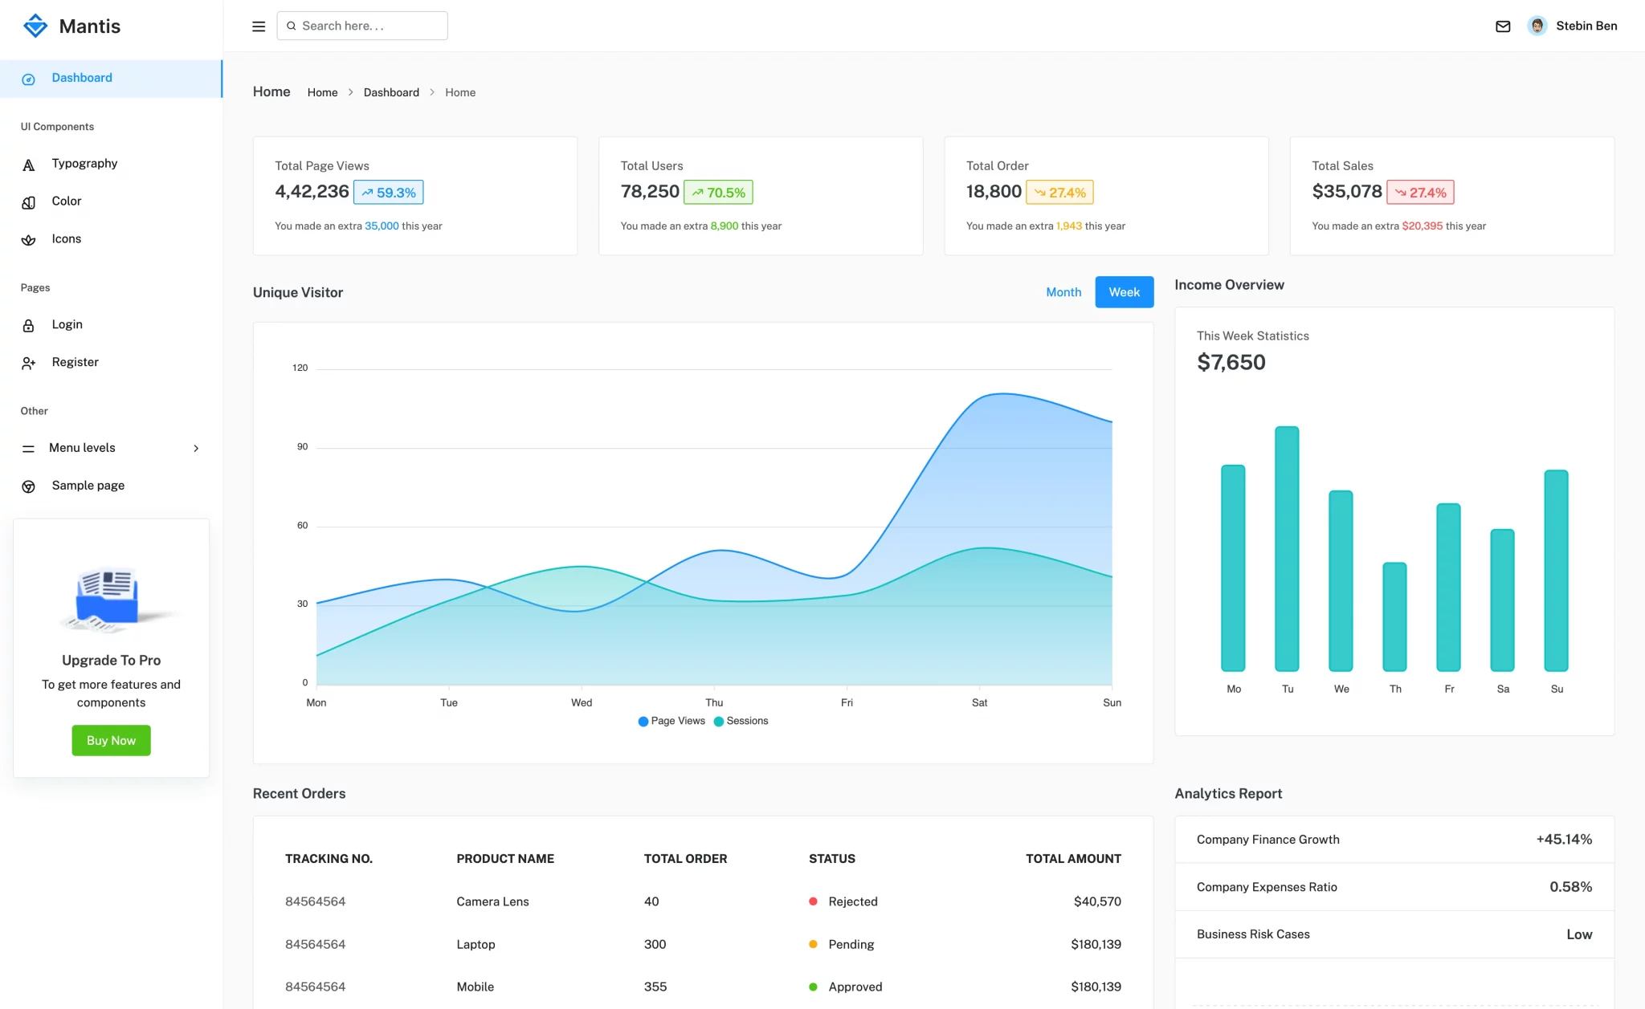Select the Login lock icon
Screen dimensions: 1645x1009
pyautogui.click(x=29, y=324)
